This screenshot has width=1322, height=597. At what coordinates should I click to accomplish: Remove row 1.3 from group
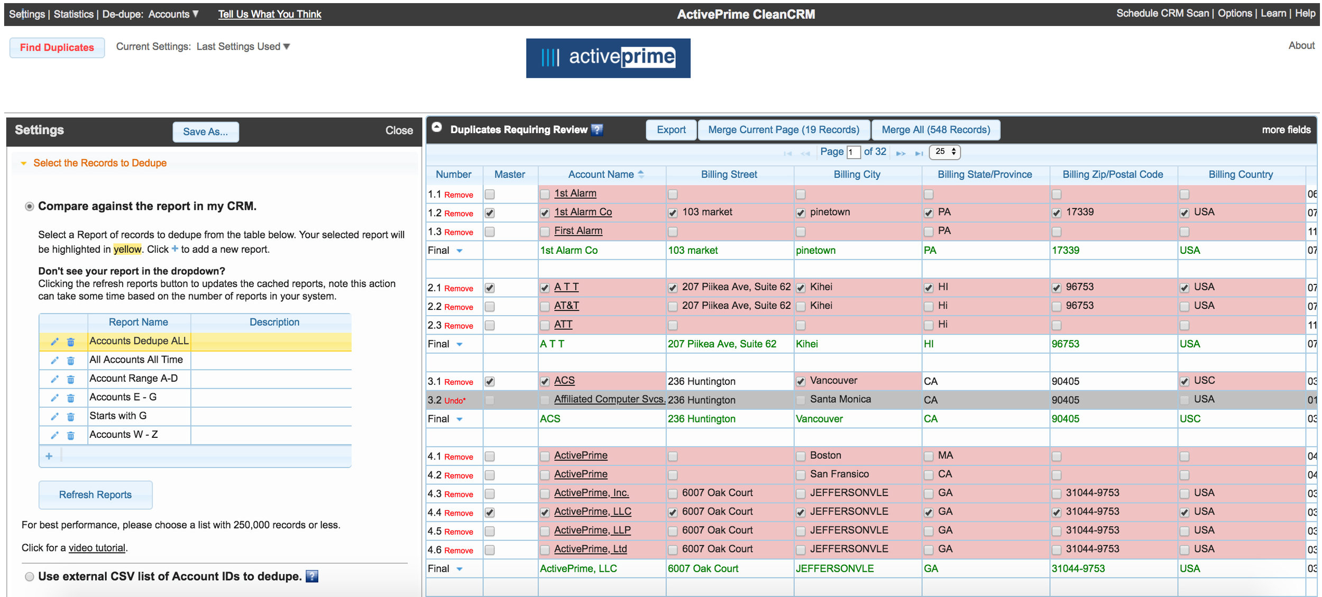tap(458, 233)
